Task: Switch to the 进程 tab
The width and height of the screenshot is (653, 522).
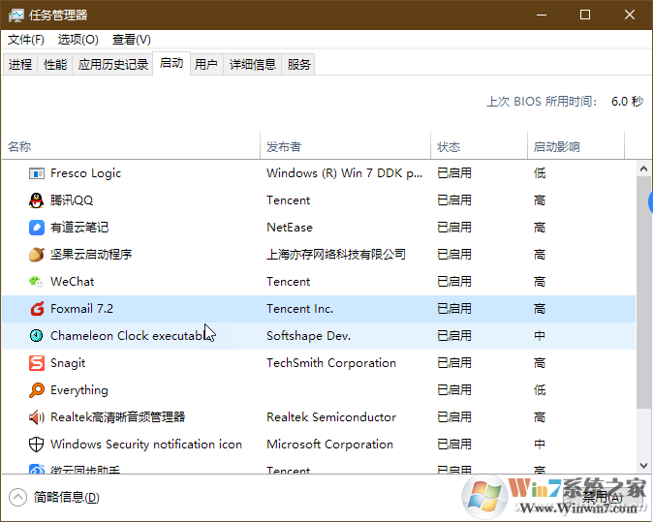Action: point(20,65)
